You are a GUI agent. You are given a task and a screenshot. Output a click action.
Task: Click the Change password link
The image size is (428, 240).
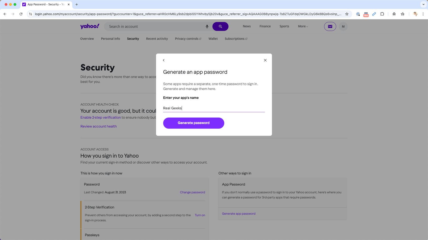point(192,192)
